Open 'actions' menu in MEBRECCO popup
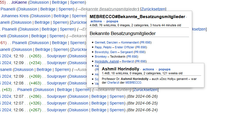The width and height of the screenshot is (227, 113). [x=96, y=21]
